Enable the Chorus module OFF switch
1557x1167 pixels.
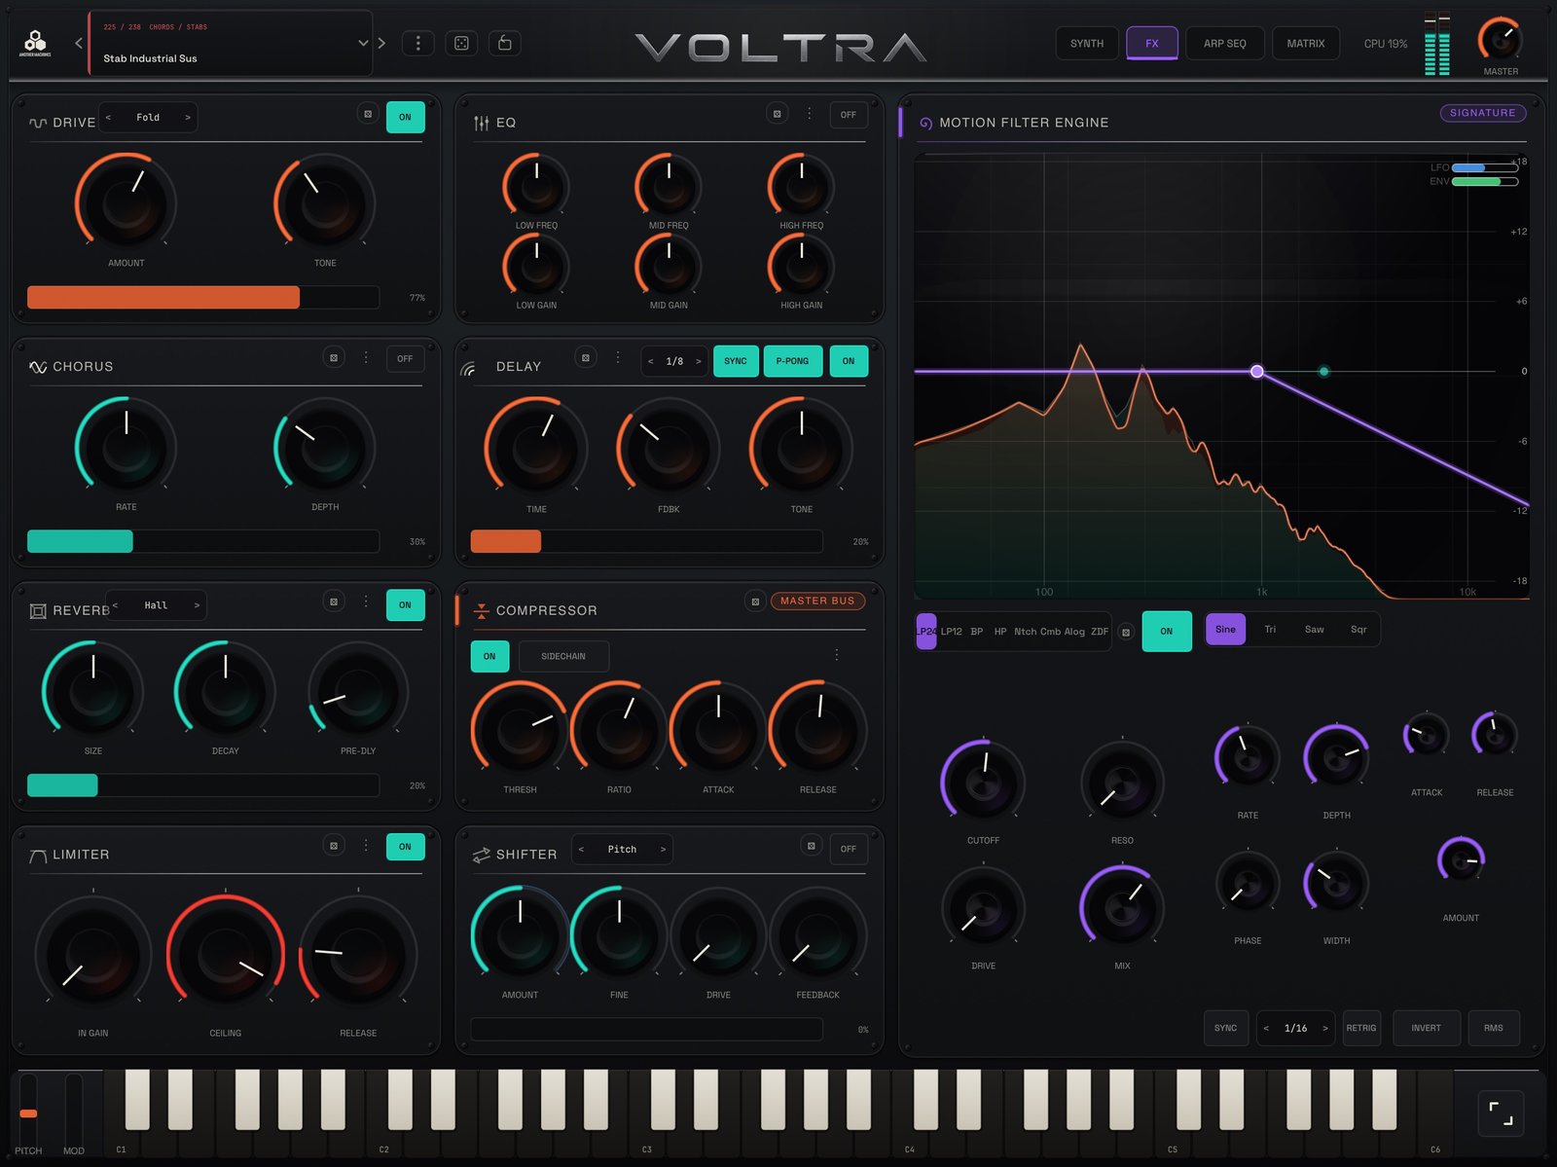405,359
